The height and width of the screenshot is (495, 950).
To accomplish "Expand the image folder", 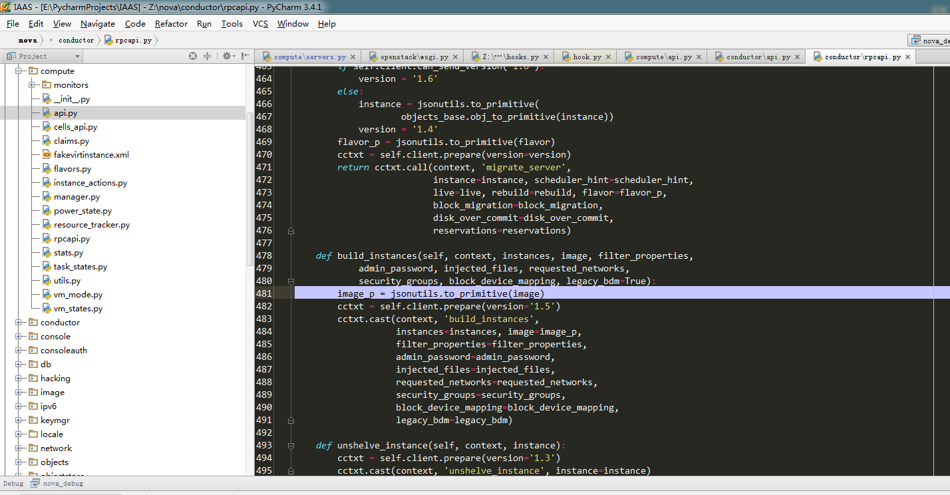I will click(x=19, y=392).
